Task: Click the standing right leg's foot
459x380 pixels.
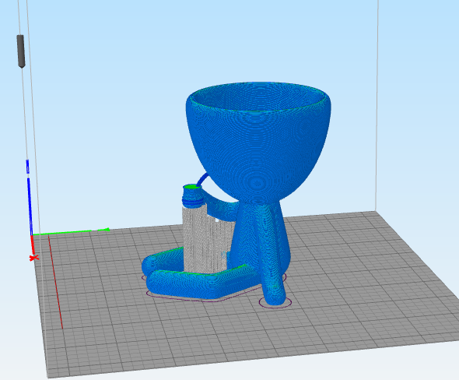Action: tap(275, 297)
